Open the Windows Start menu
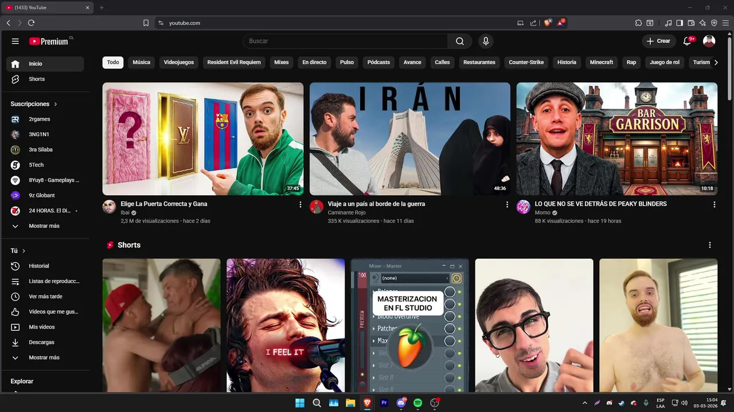This screenshot has width=734, height=412. 300,403
